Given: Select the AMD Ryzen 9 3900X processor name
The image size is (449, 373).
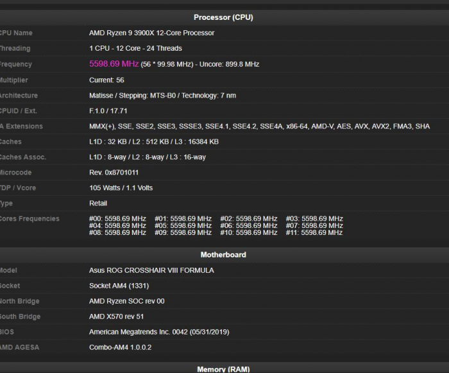Looking at the screenshot, I should coord(151,33).
